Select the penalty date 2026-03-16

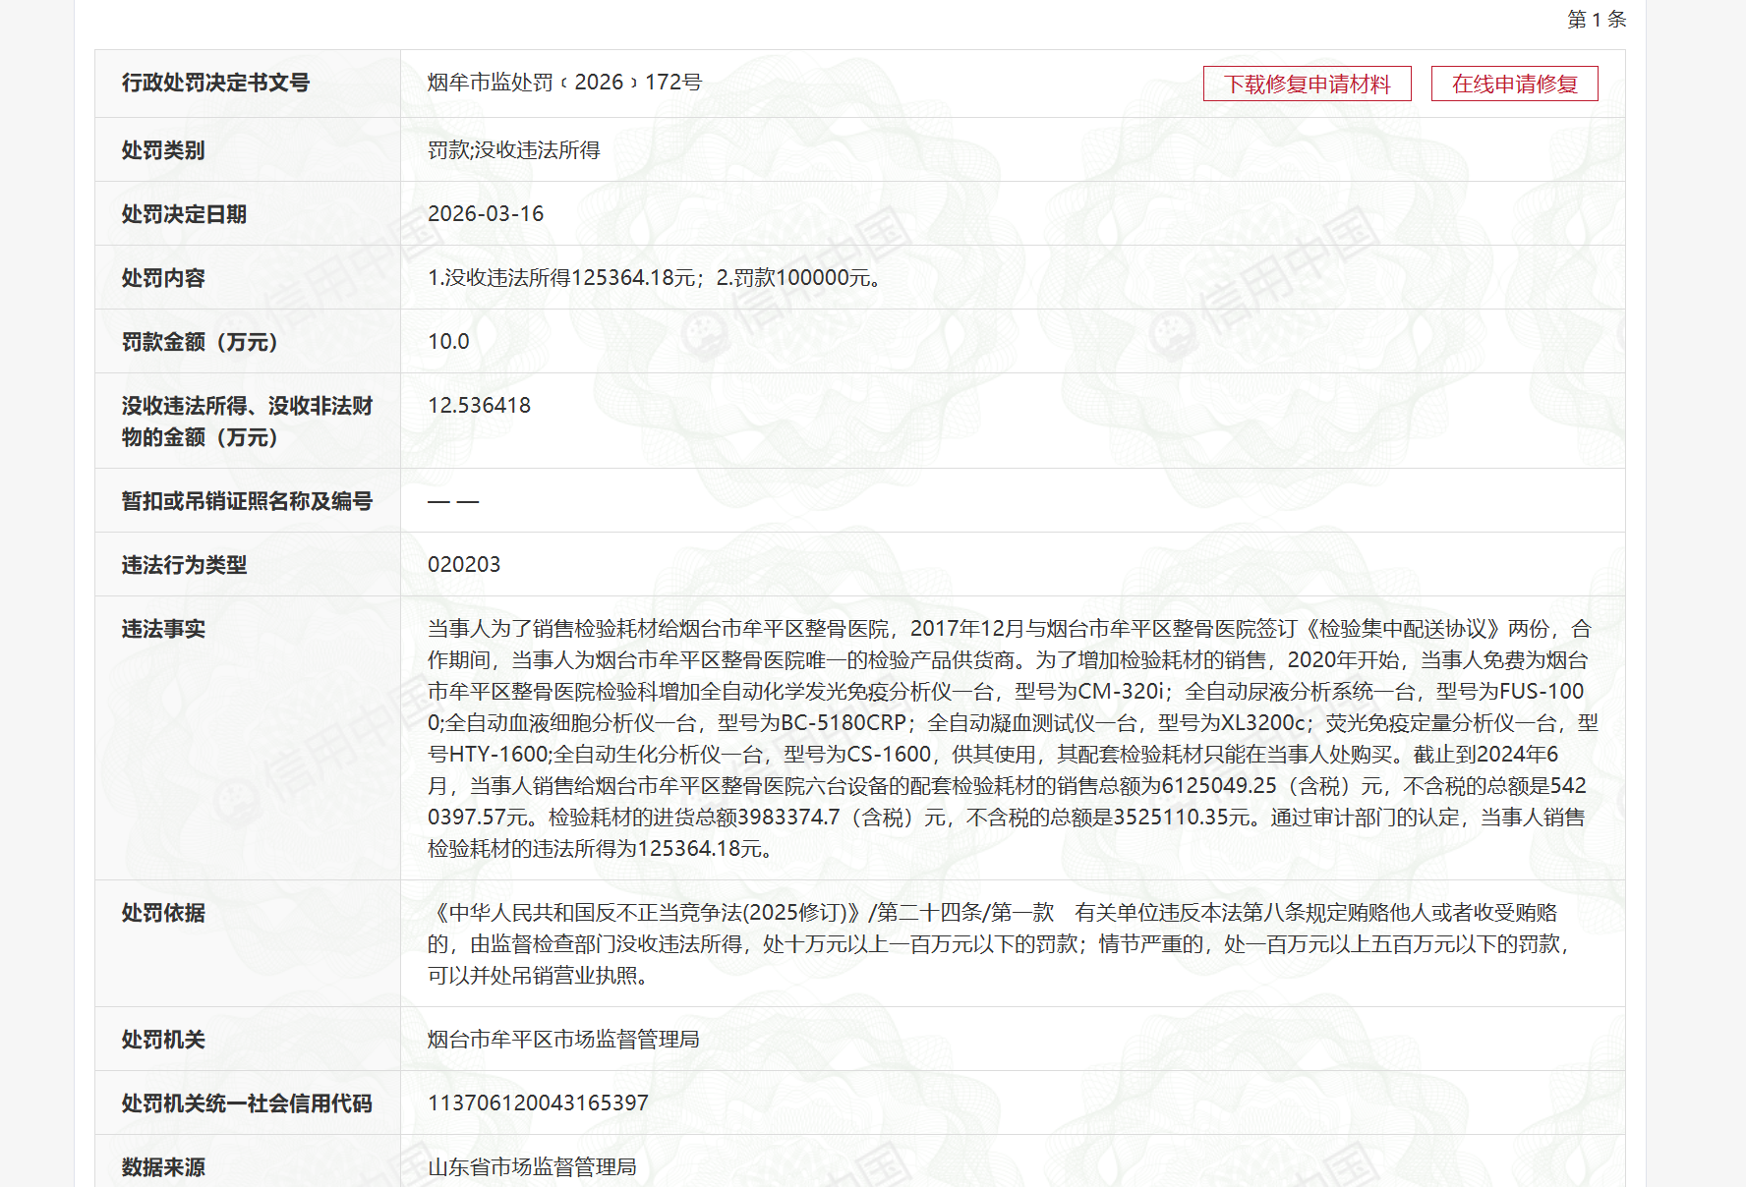[486, 214]
